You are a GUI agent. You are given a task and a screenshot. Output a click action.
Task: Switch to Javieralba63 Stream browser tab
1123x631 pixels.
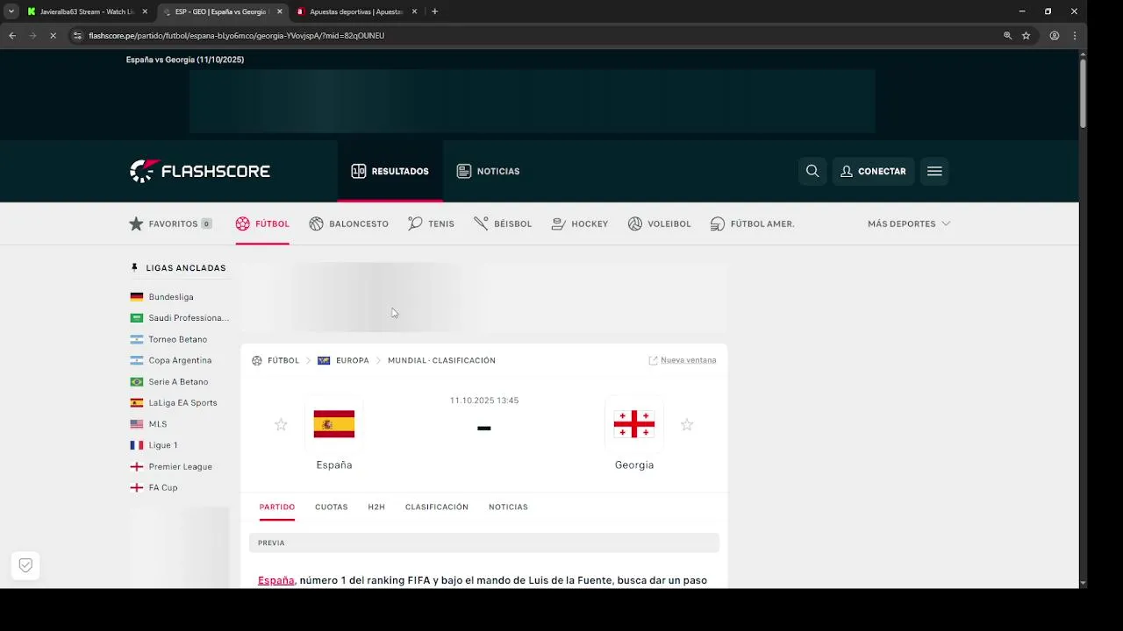click(86, 11)
